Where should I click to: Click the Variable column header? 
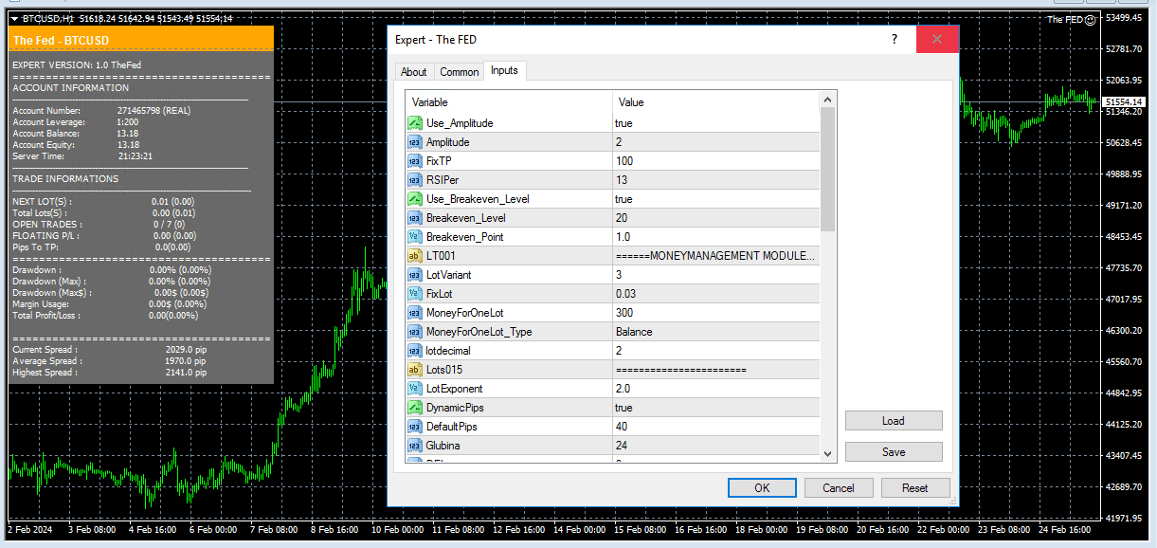point(509,102)
